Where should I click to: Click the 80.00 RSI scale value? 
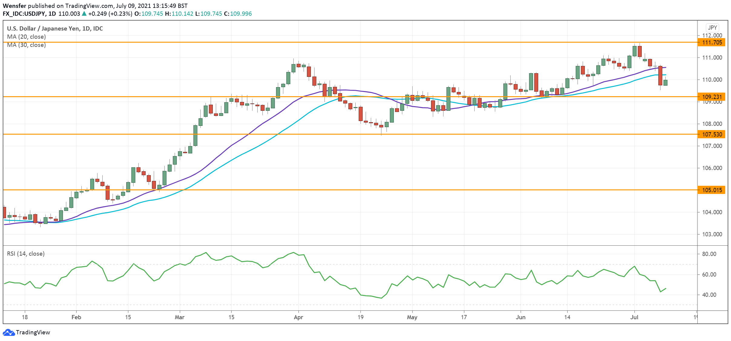709,254
